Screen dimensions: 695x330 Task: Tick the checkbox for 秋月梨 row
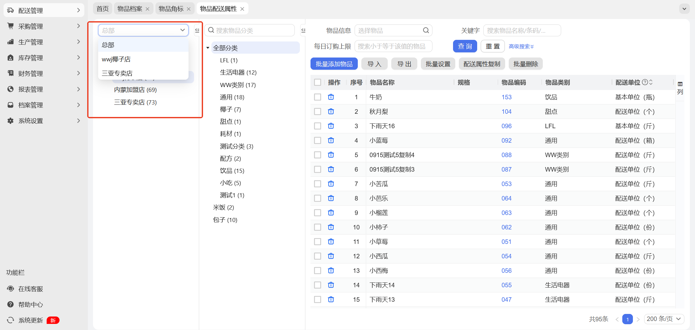click(x=318, y=111)
